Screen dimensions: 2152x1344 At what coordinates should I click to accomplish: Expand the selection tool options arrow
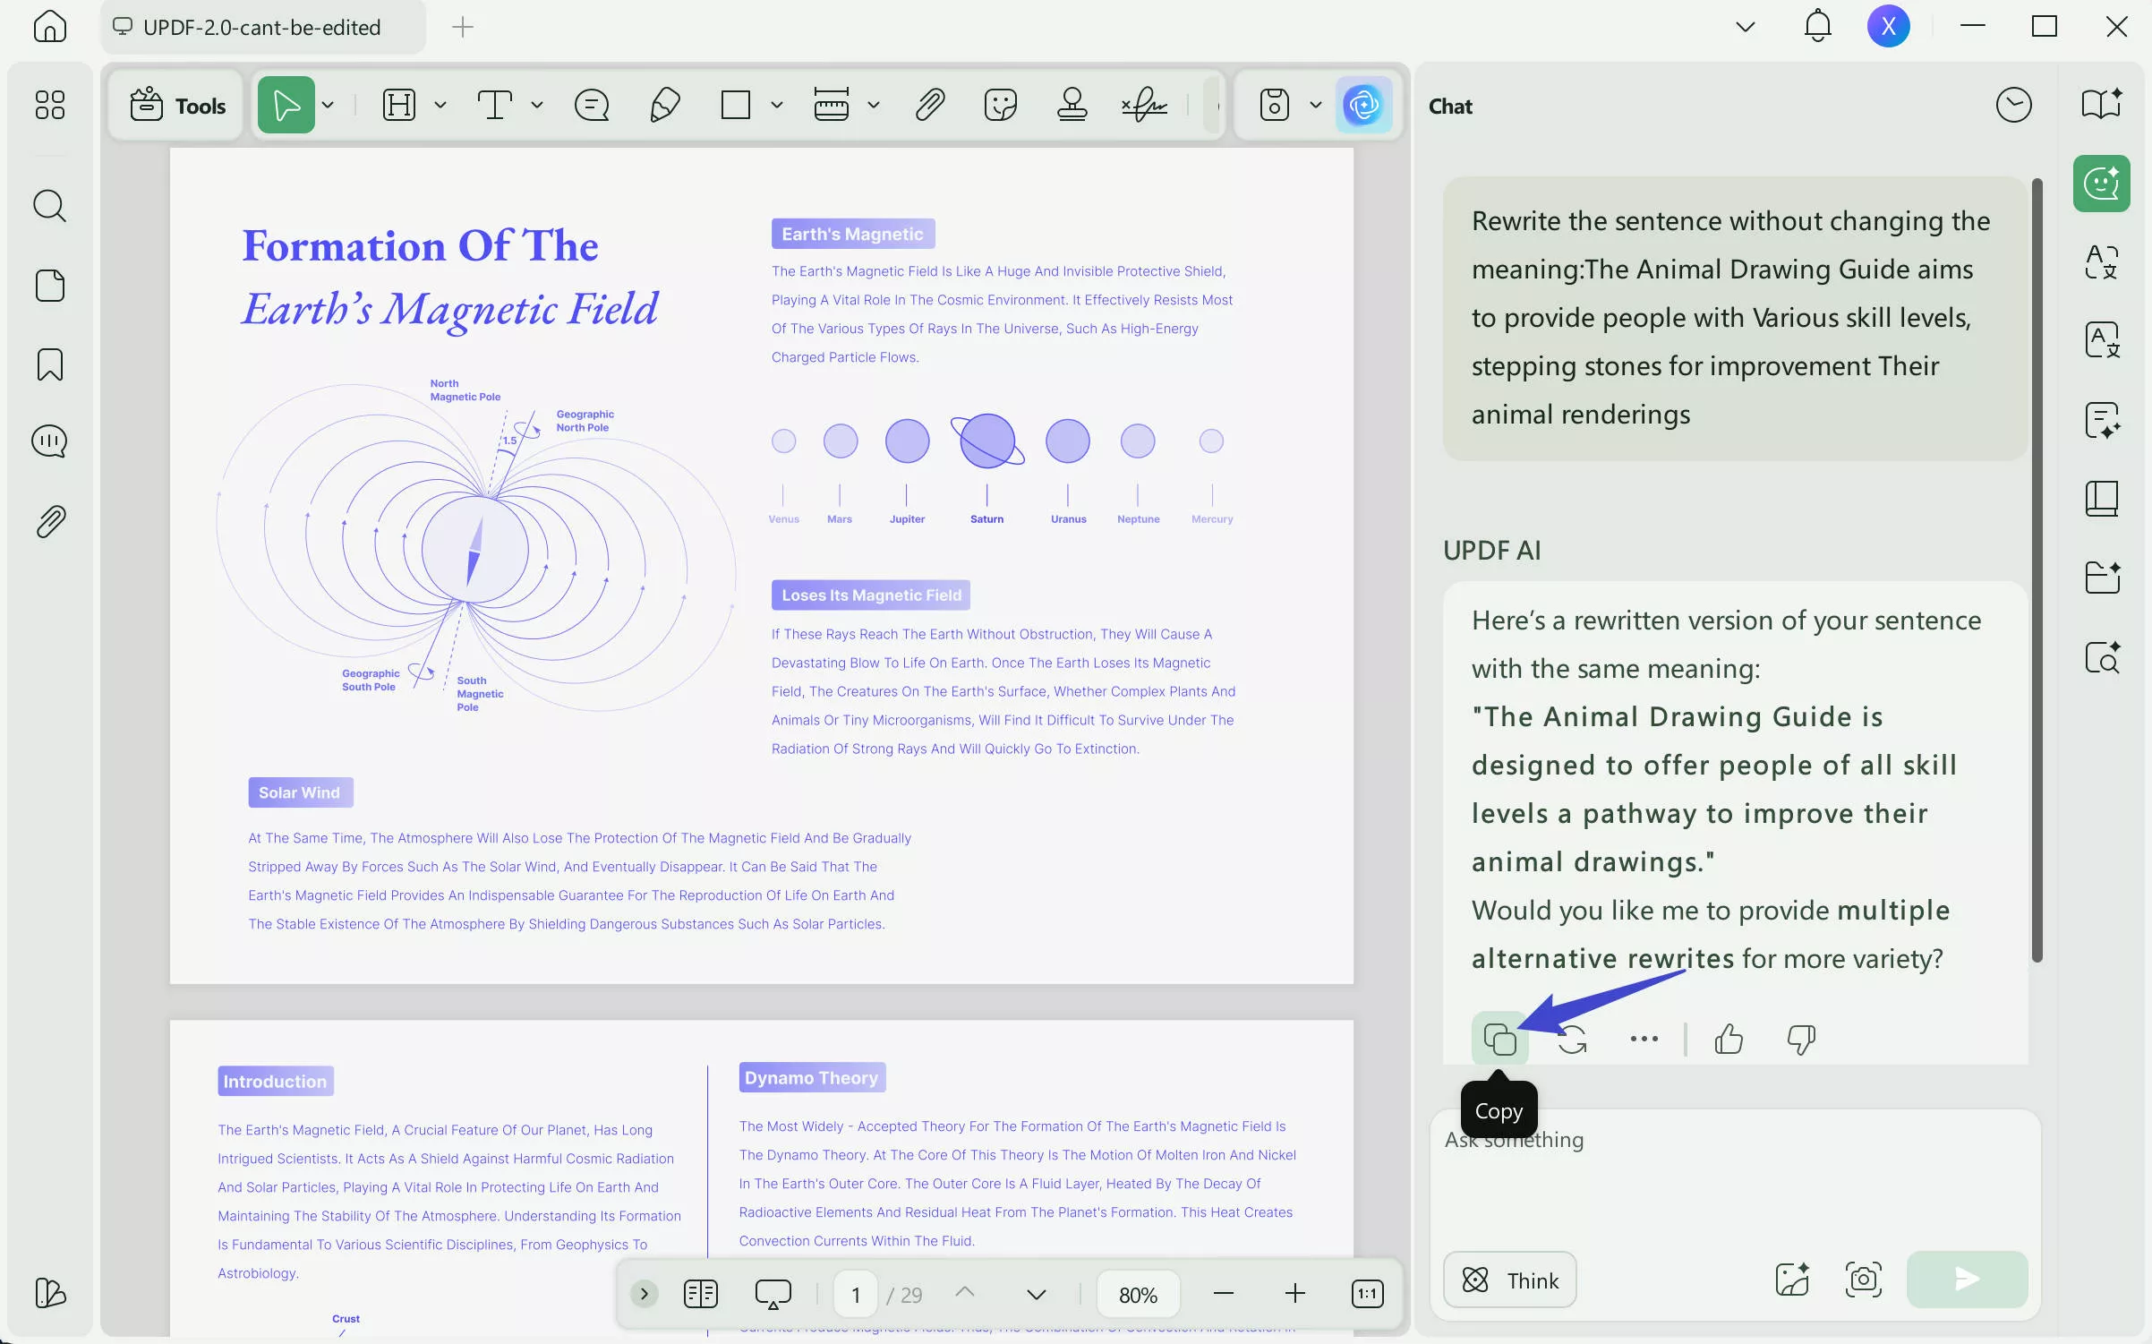[x=329, y=106]
